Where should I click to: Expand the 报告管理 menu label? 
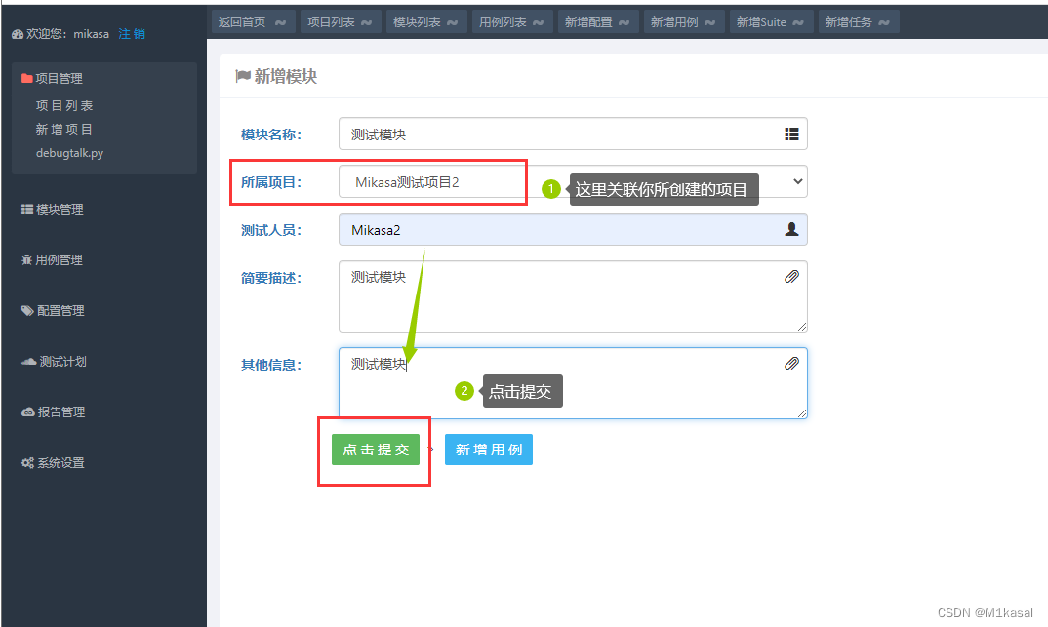point(61,412)
